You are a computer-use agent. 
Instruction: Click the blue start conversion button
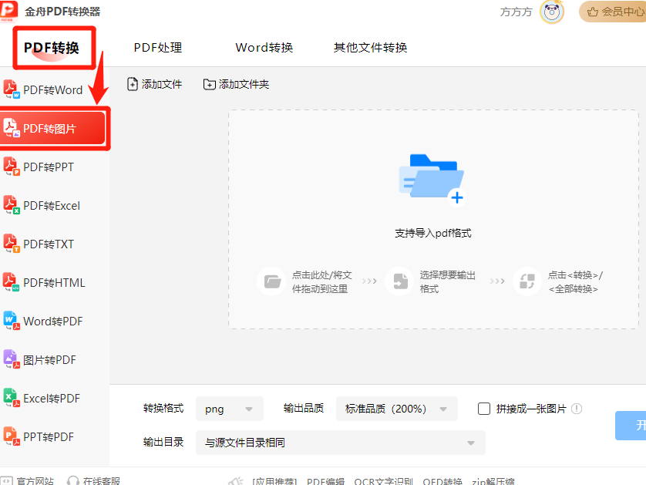(631, 426)
